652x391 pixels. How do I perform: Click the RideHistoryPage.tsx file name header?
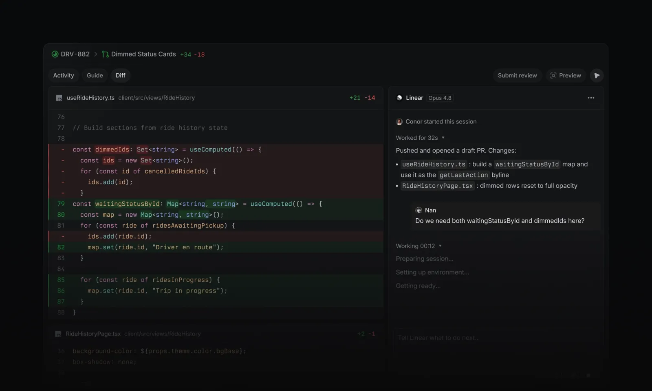(93, 334)
